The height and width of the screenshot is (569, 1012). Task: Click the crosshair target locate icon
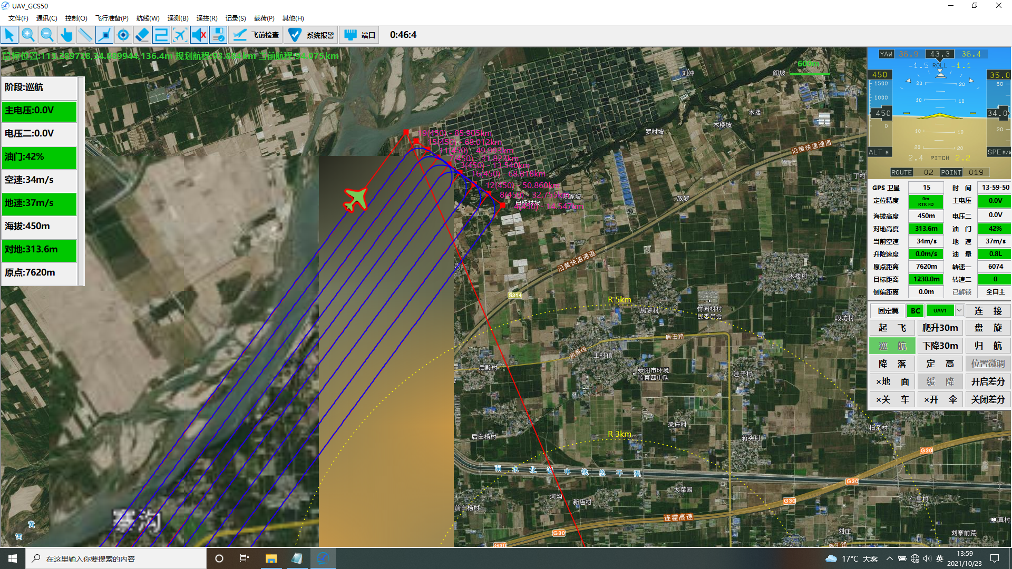click(123, 35)
